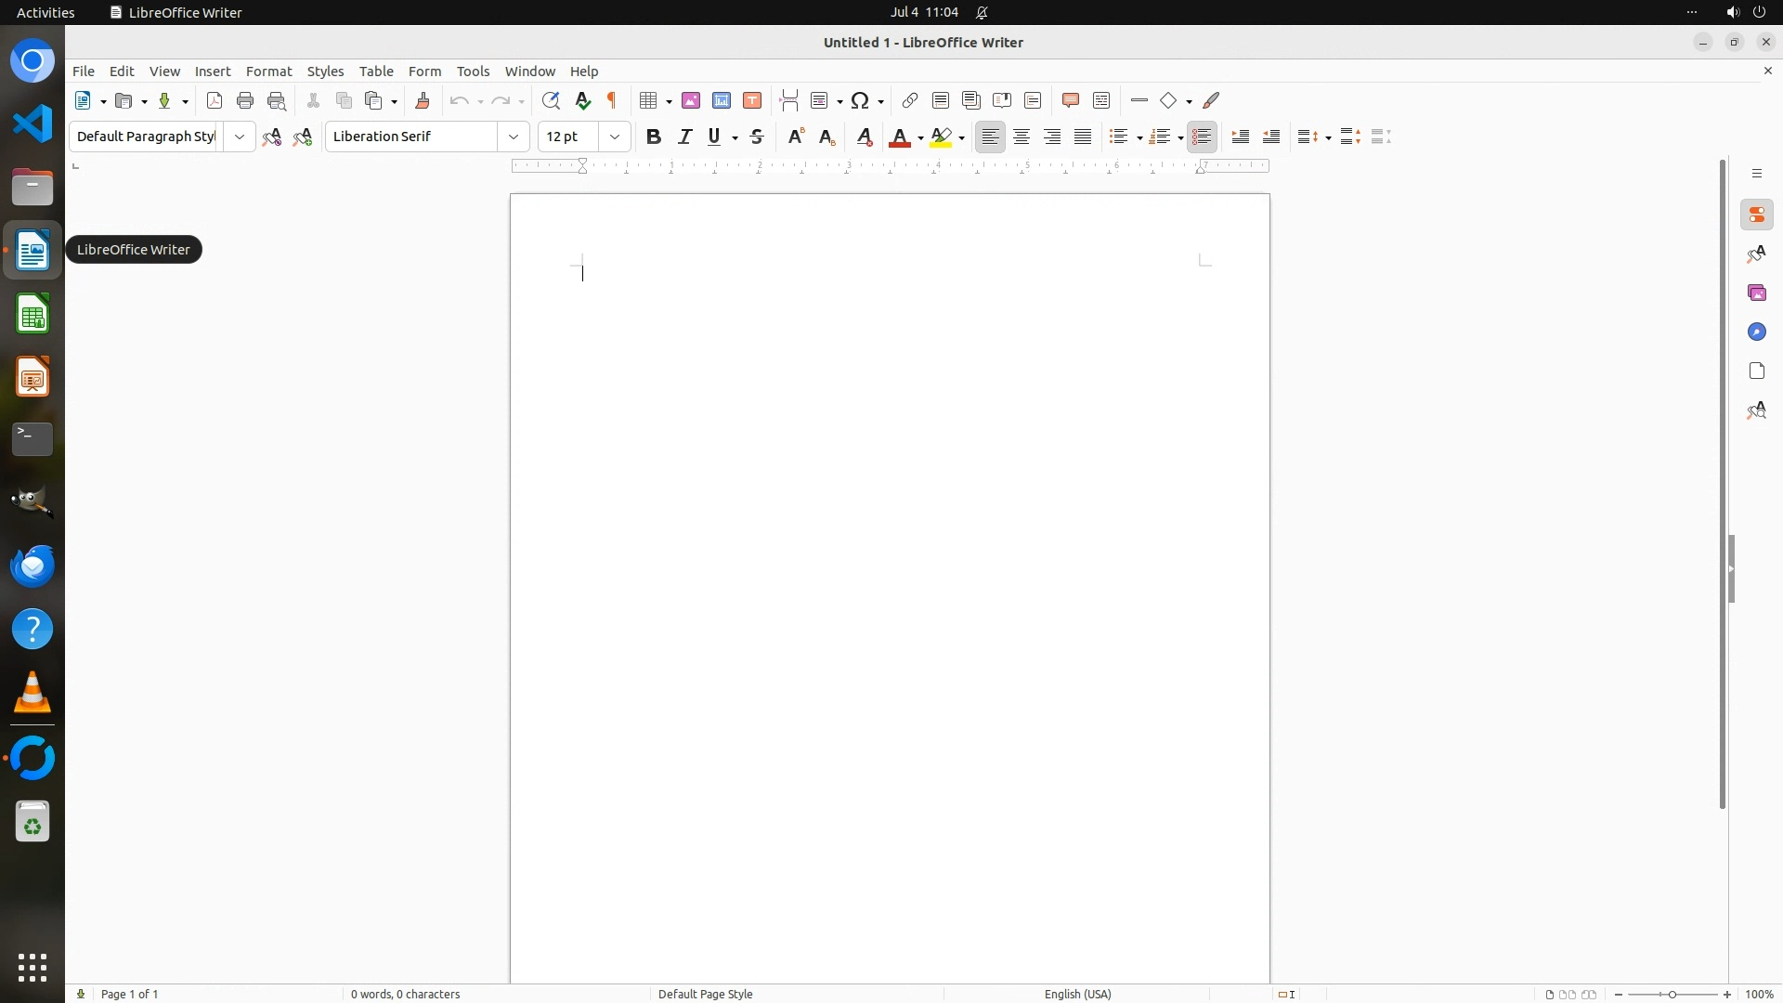1783x1003 pixels.
Task: Expand the paragraph style dropdown
Action: coord(240,137)
